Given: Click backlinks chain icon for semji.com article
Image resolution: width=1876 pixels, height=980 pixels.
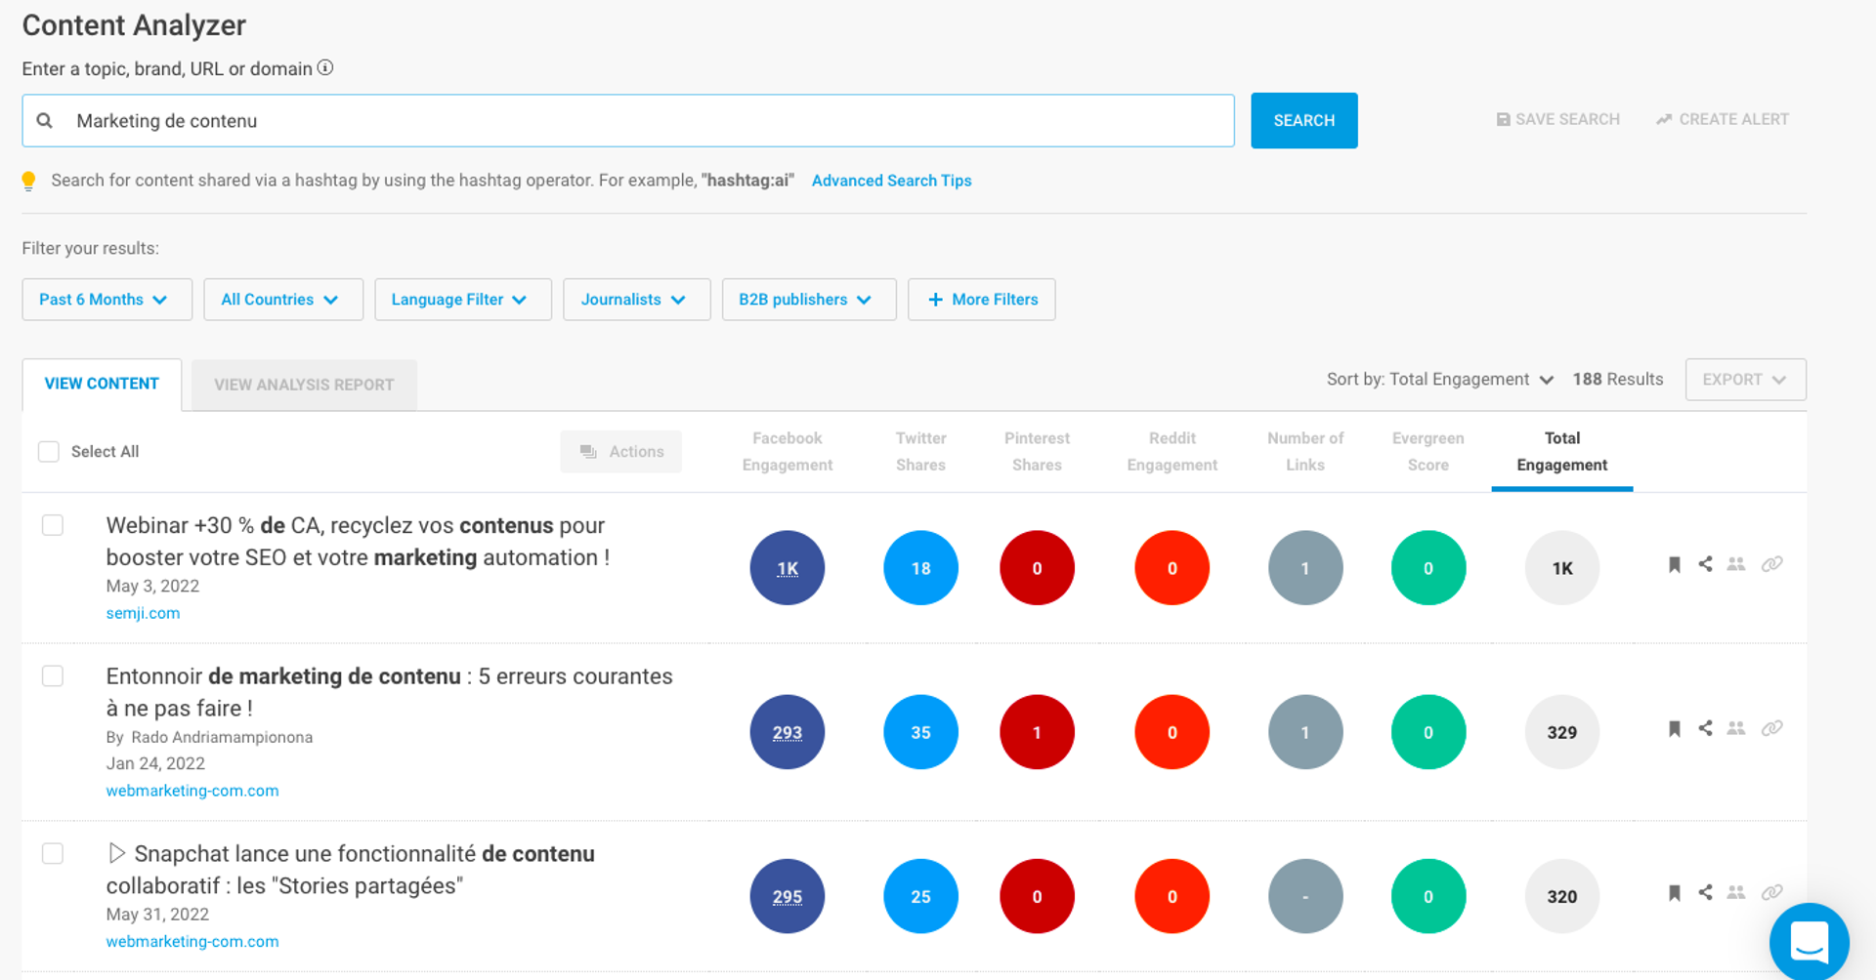Looking at the screenshot, I should 1771,564.
